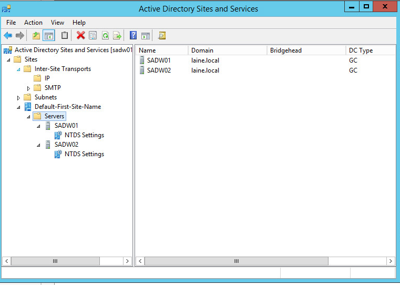This screenshot has width=400, height=285.
Task: Click the list pane SADW02 server icon
Action: click(142, 70)
